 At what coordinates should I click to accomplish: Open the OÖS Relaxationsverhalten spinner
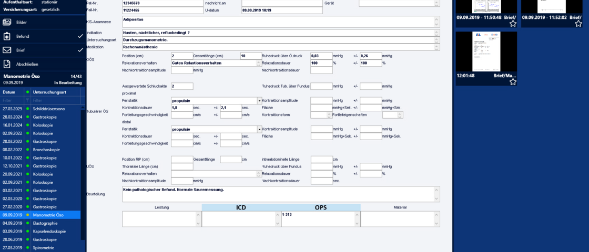point(259,63)
